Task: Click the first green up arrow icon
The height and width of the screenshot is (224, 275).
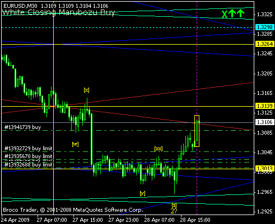Action: (x=232, y=13)
